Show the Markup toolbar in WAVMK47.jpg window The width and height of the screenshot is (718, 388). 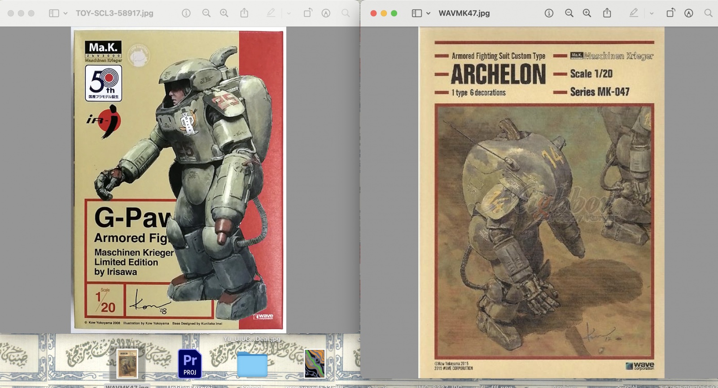(689, 13)
